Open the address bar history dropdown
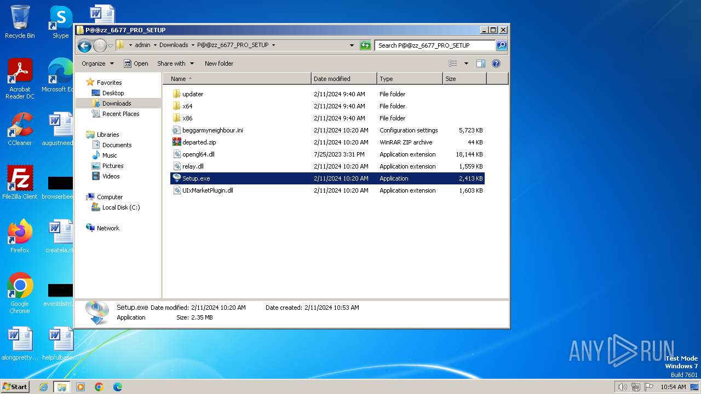 (x=352, y=45)
